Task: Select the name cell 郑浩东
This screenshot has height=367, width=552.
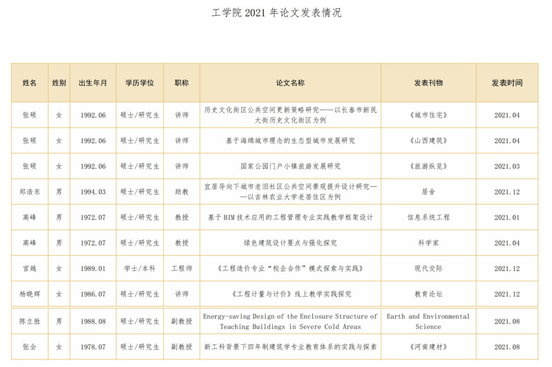Action: [x=30, y=192]
